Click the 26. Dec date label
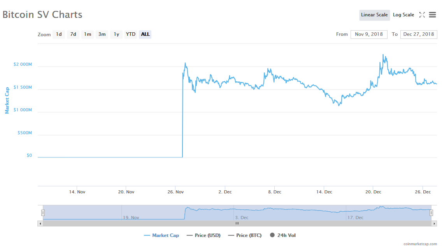 [x=423, y=192]
